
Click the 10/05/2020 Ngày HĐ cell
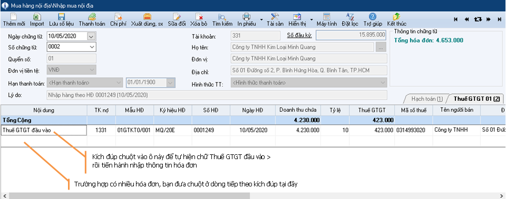point(252,130)
